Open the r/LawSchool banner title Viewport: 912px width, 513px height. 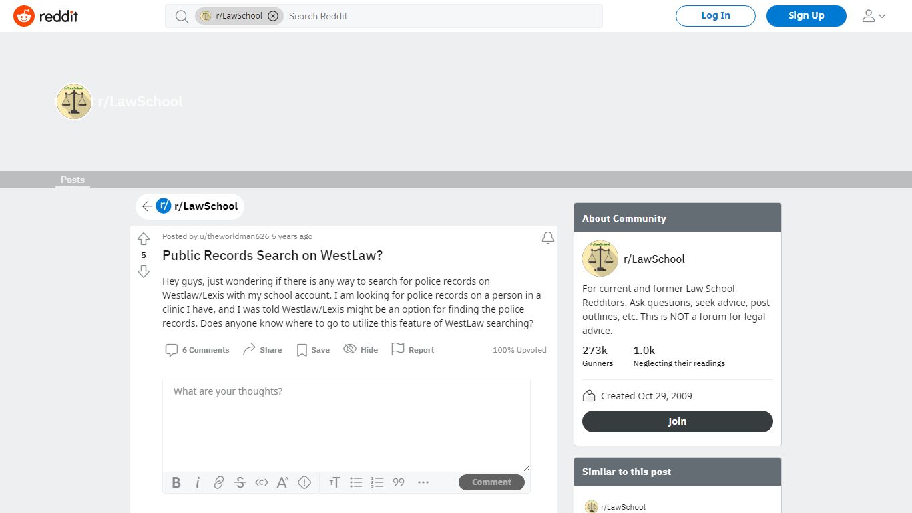[x=140, y=102]
